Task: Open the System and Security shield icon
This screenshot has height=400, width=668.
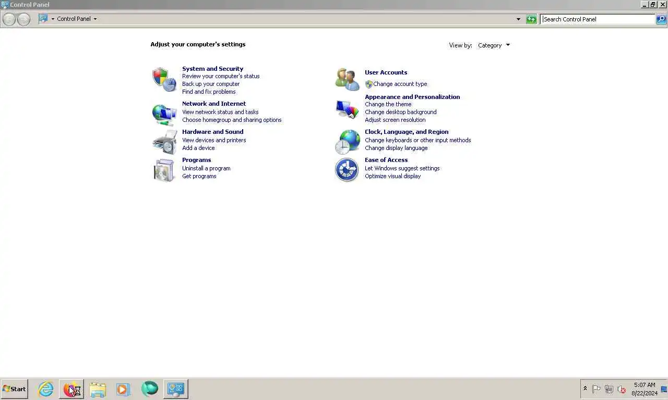Action: (164, 79)
